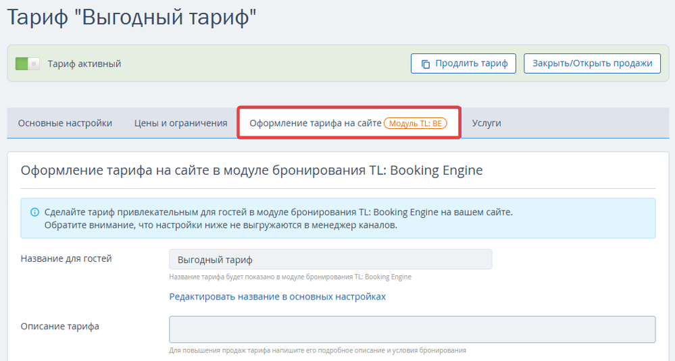
Task: Click the blue info notice text
Action: coord(278,219)
